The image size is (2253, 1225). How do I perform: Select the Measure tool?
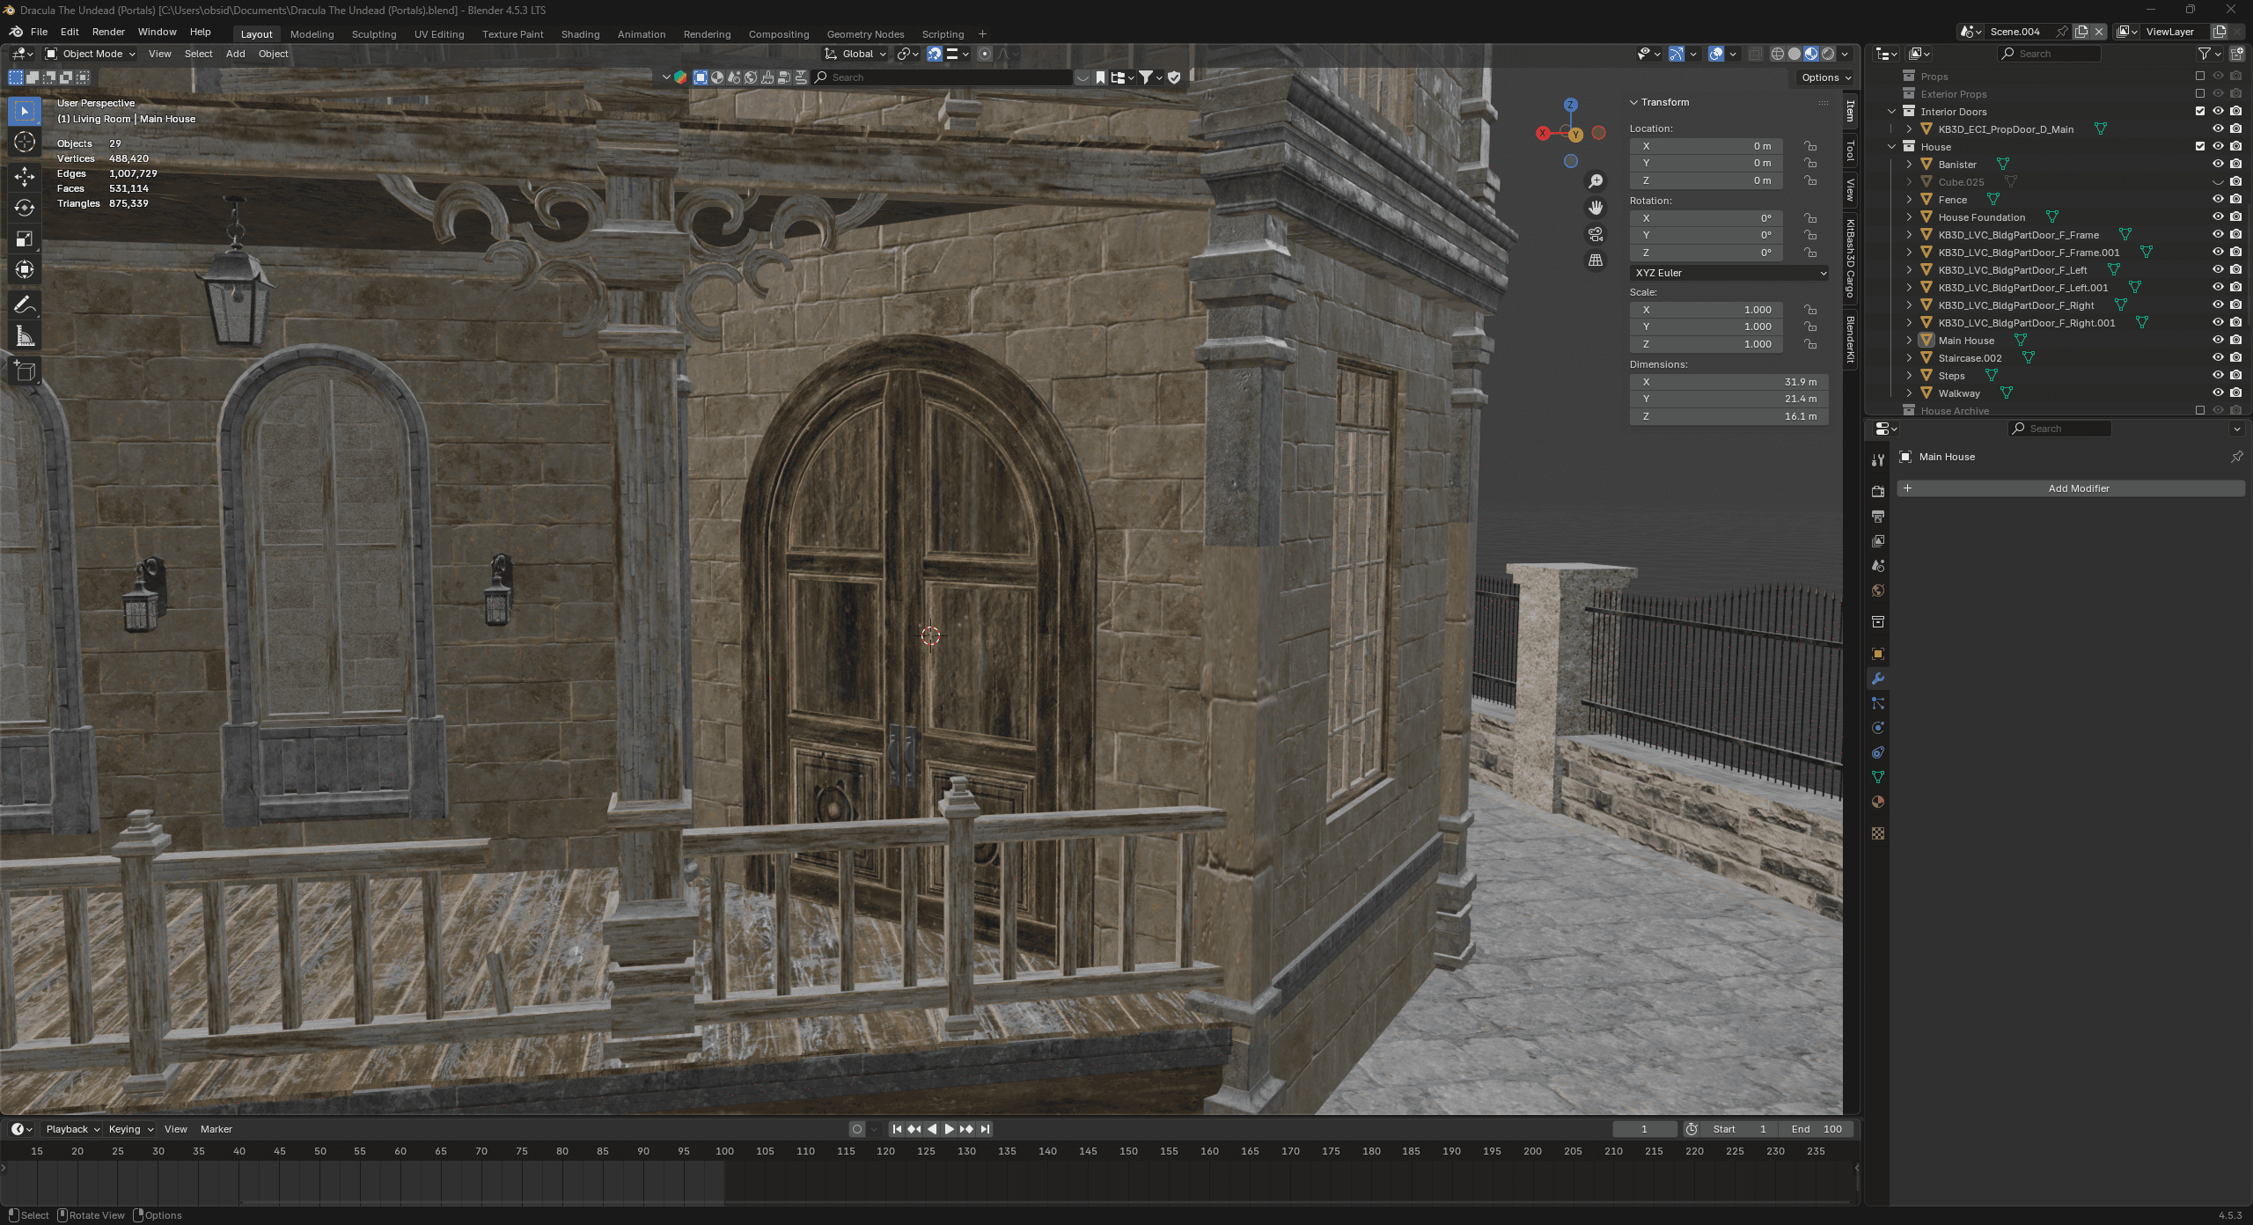click(x=25, y=336)
